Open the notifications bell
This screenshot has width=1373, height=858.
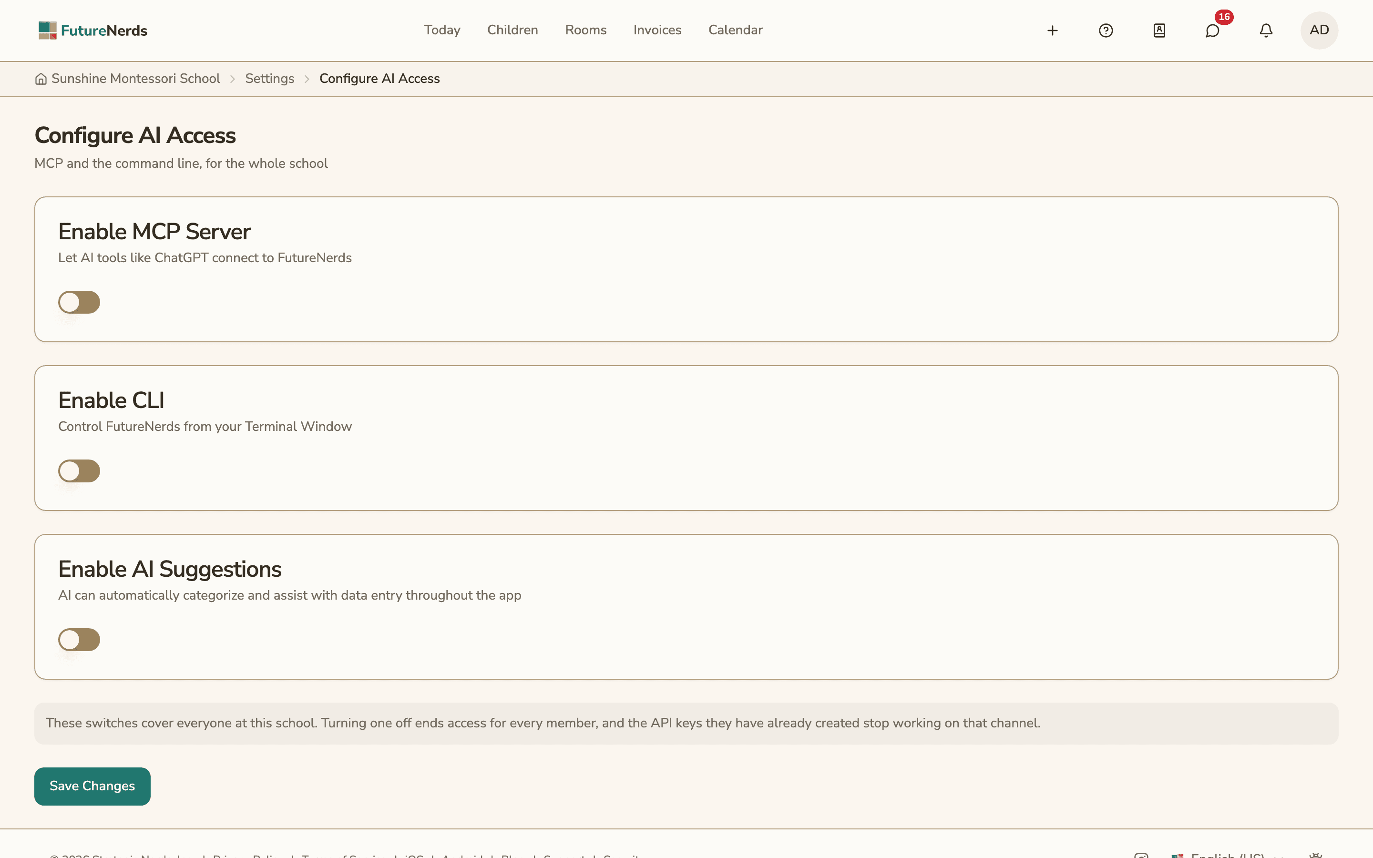point(1266,31)
